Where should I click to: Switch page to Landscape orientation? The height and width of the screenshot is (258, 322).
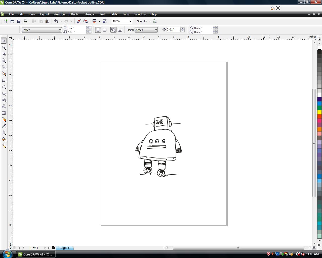click(x=105, y=30)
